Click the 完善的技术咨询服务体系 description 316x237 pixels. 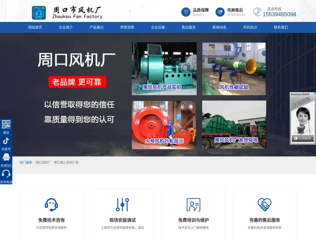tap(265, 228)
